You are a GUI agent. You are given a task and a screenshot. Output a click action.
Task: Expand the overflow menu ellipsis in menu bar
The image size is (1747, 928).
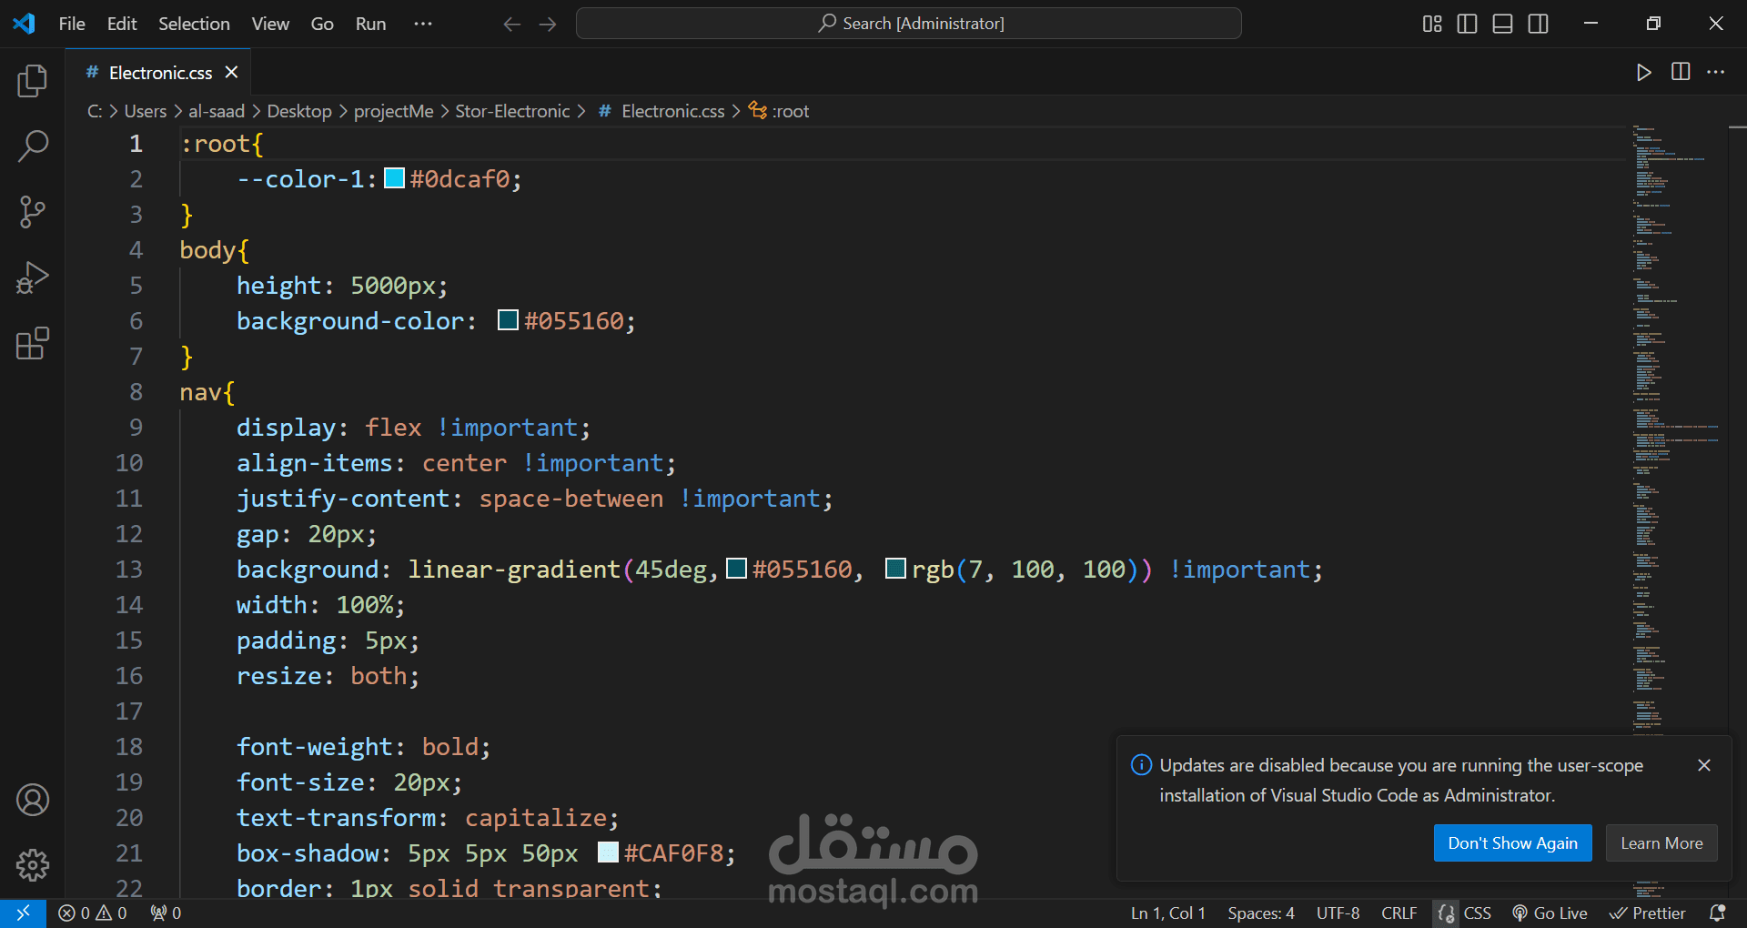[x=423, y=24]
